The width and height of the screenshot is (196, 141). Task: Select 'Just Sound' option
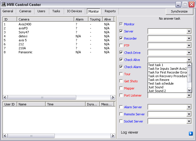pos(167,87)
